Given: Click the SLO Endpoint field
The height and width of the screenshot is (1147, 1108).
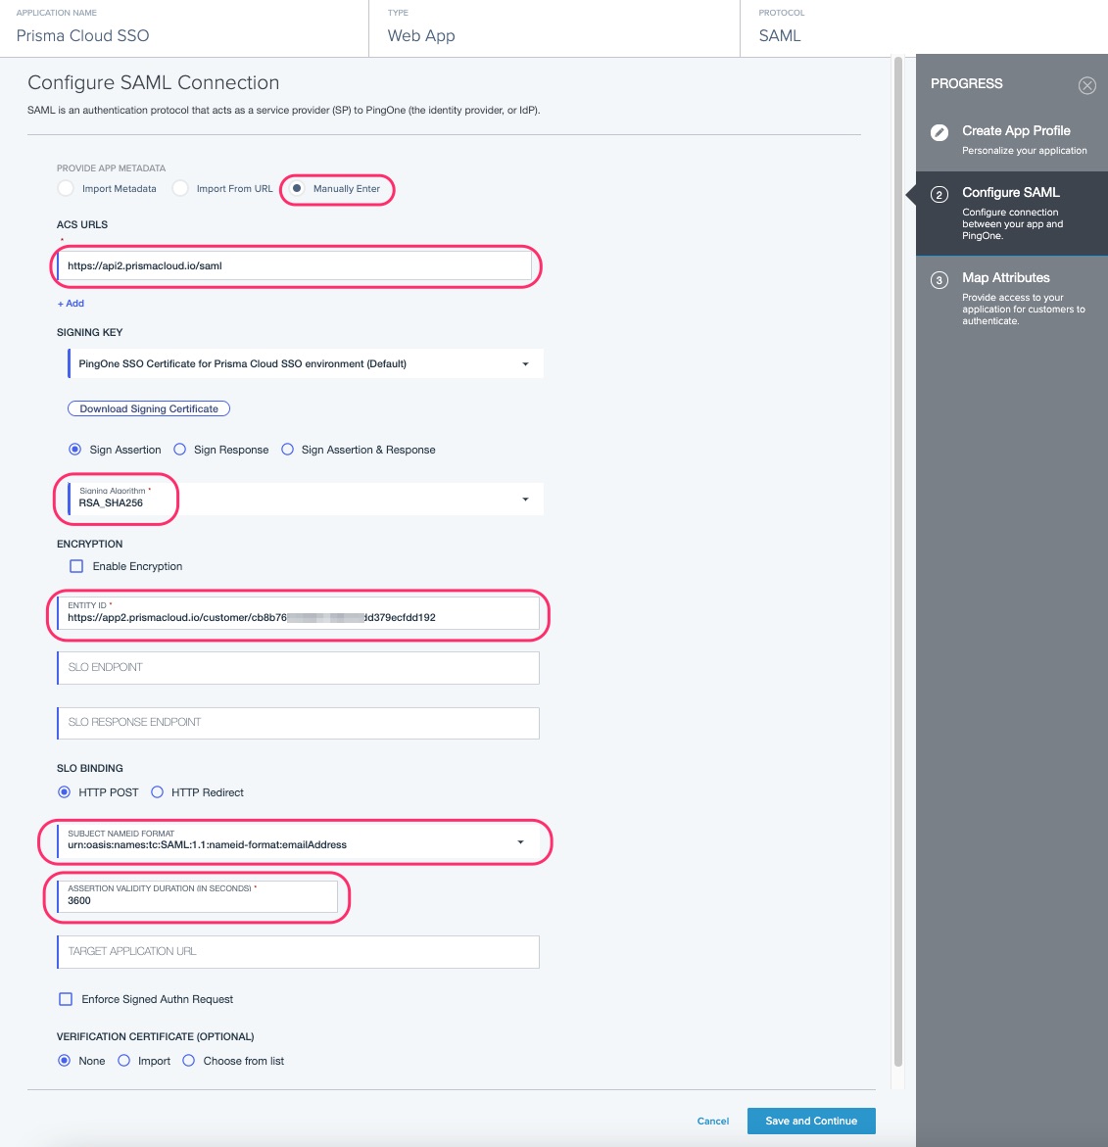Looking at the screenshot, I should (x=298, y=668).
